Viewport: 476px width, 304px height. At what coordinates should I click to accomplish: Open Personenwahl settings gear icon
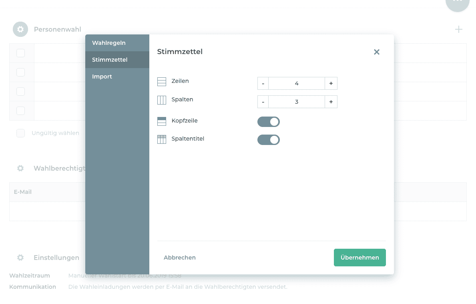[x=20, y=29]
